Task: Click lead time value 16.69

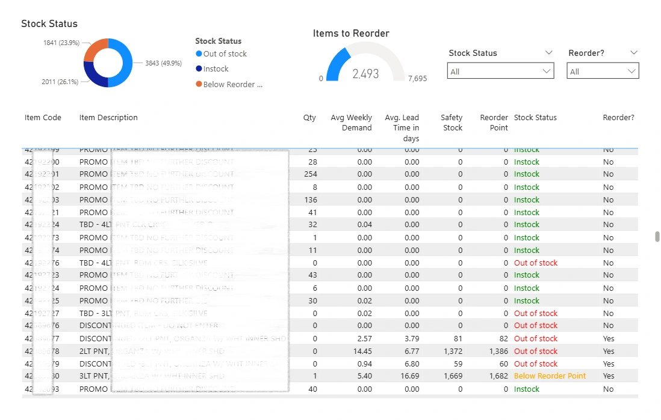Action: pyautogui.click(x=410, y=376)
